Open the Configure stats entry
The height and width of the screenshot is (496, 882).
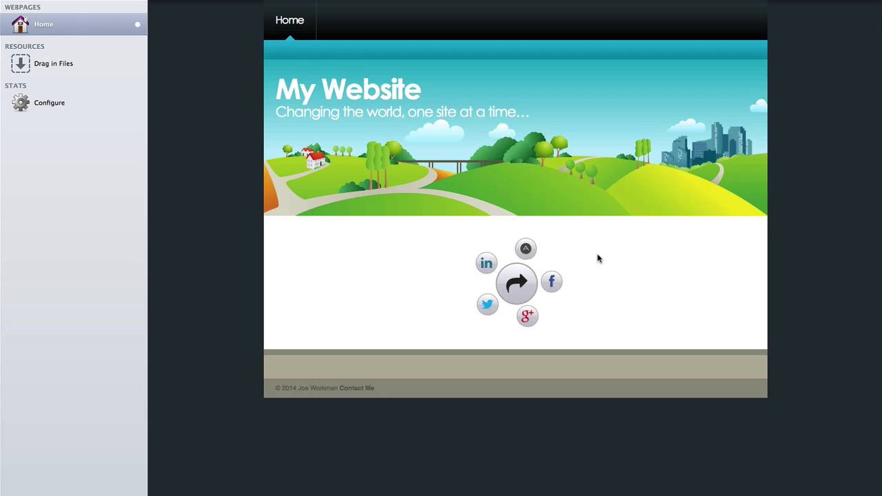click(x=49, y=103)
